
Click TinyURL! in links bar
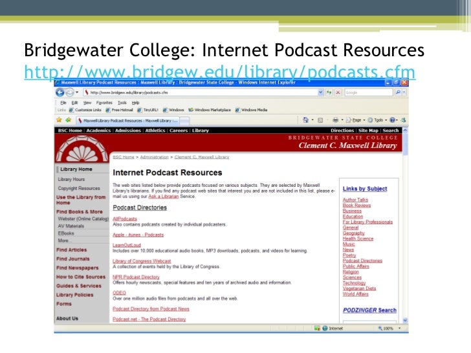click(x=148, y=110)
